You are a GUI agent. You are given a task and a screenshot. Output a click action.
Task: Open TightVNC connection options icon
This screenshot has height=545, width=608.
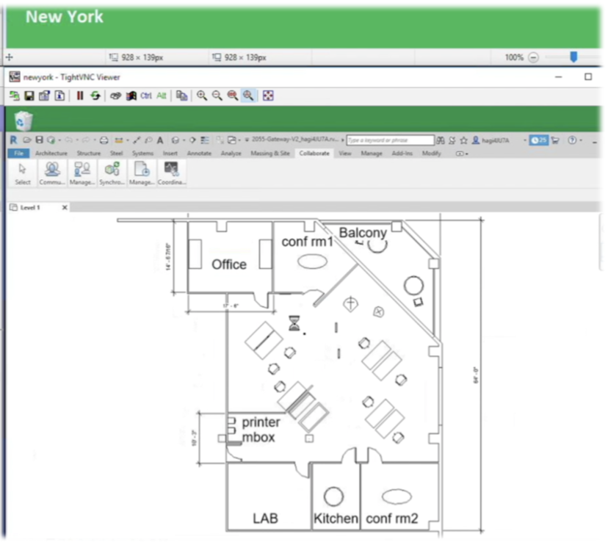pos(44,95)
